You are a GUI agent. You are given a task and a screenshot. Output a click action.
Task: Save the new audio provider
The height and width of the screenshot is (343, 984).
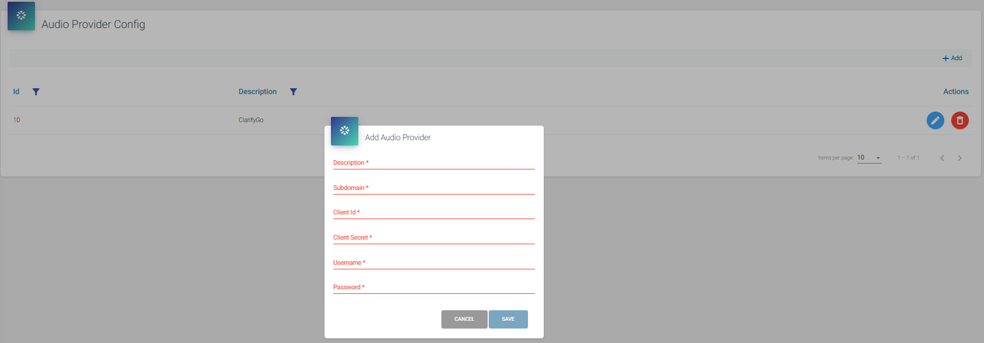[508, 319]
